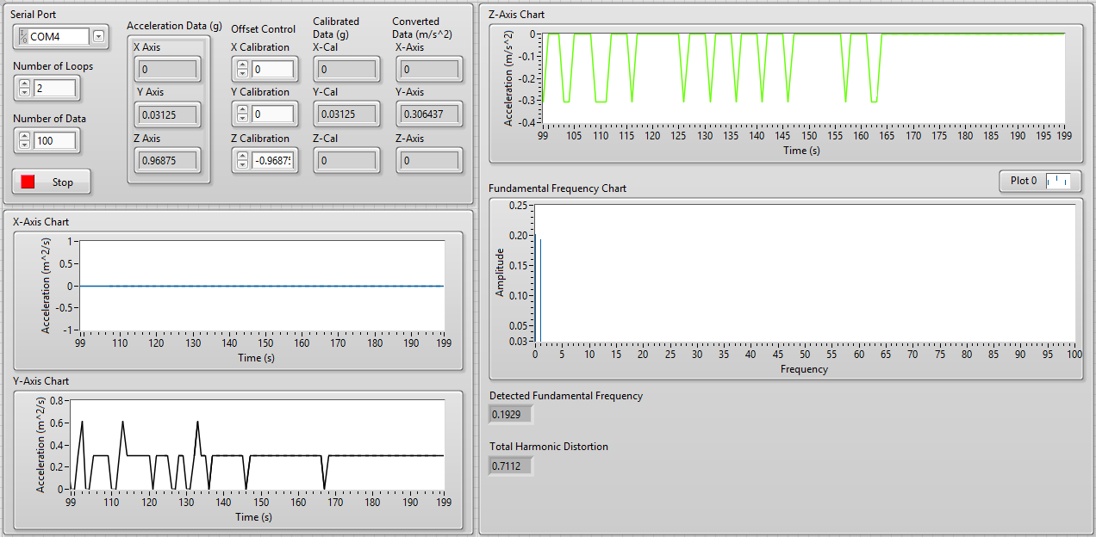Viewport: 1096px width, 537px height.
Task: Decrement the Number of Loops value
Action: 24,92
